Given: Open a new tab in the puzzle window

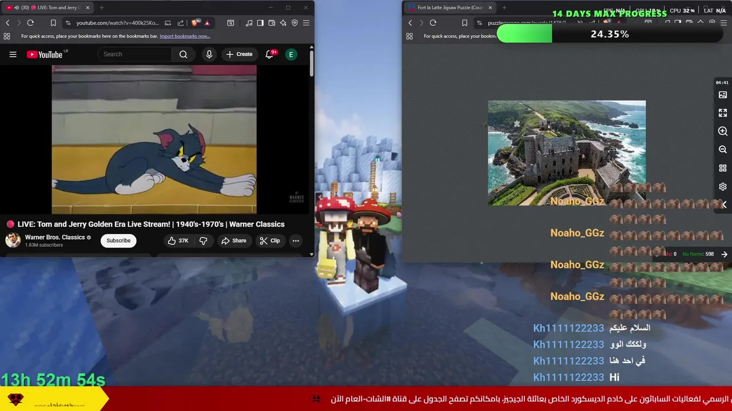Looking at the screenshot, I should click(504, 7).
